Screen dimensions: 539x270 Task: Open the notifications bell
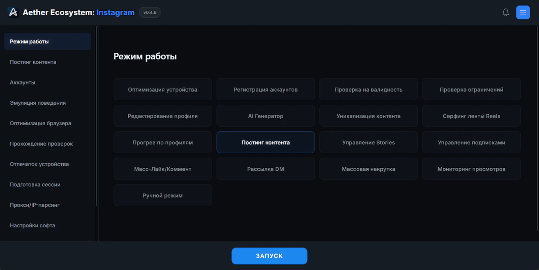505,12
